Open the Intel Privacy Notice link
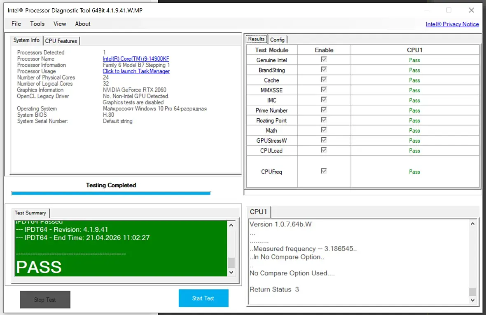486x315 pixels. [452, 24]
